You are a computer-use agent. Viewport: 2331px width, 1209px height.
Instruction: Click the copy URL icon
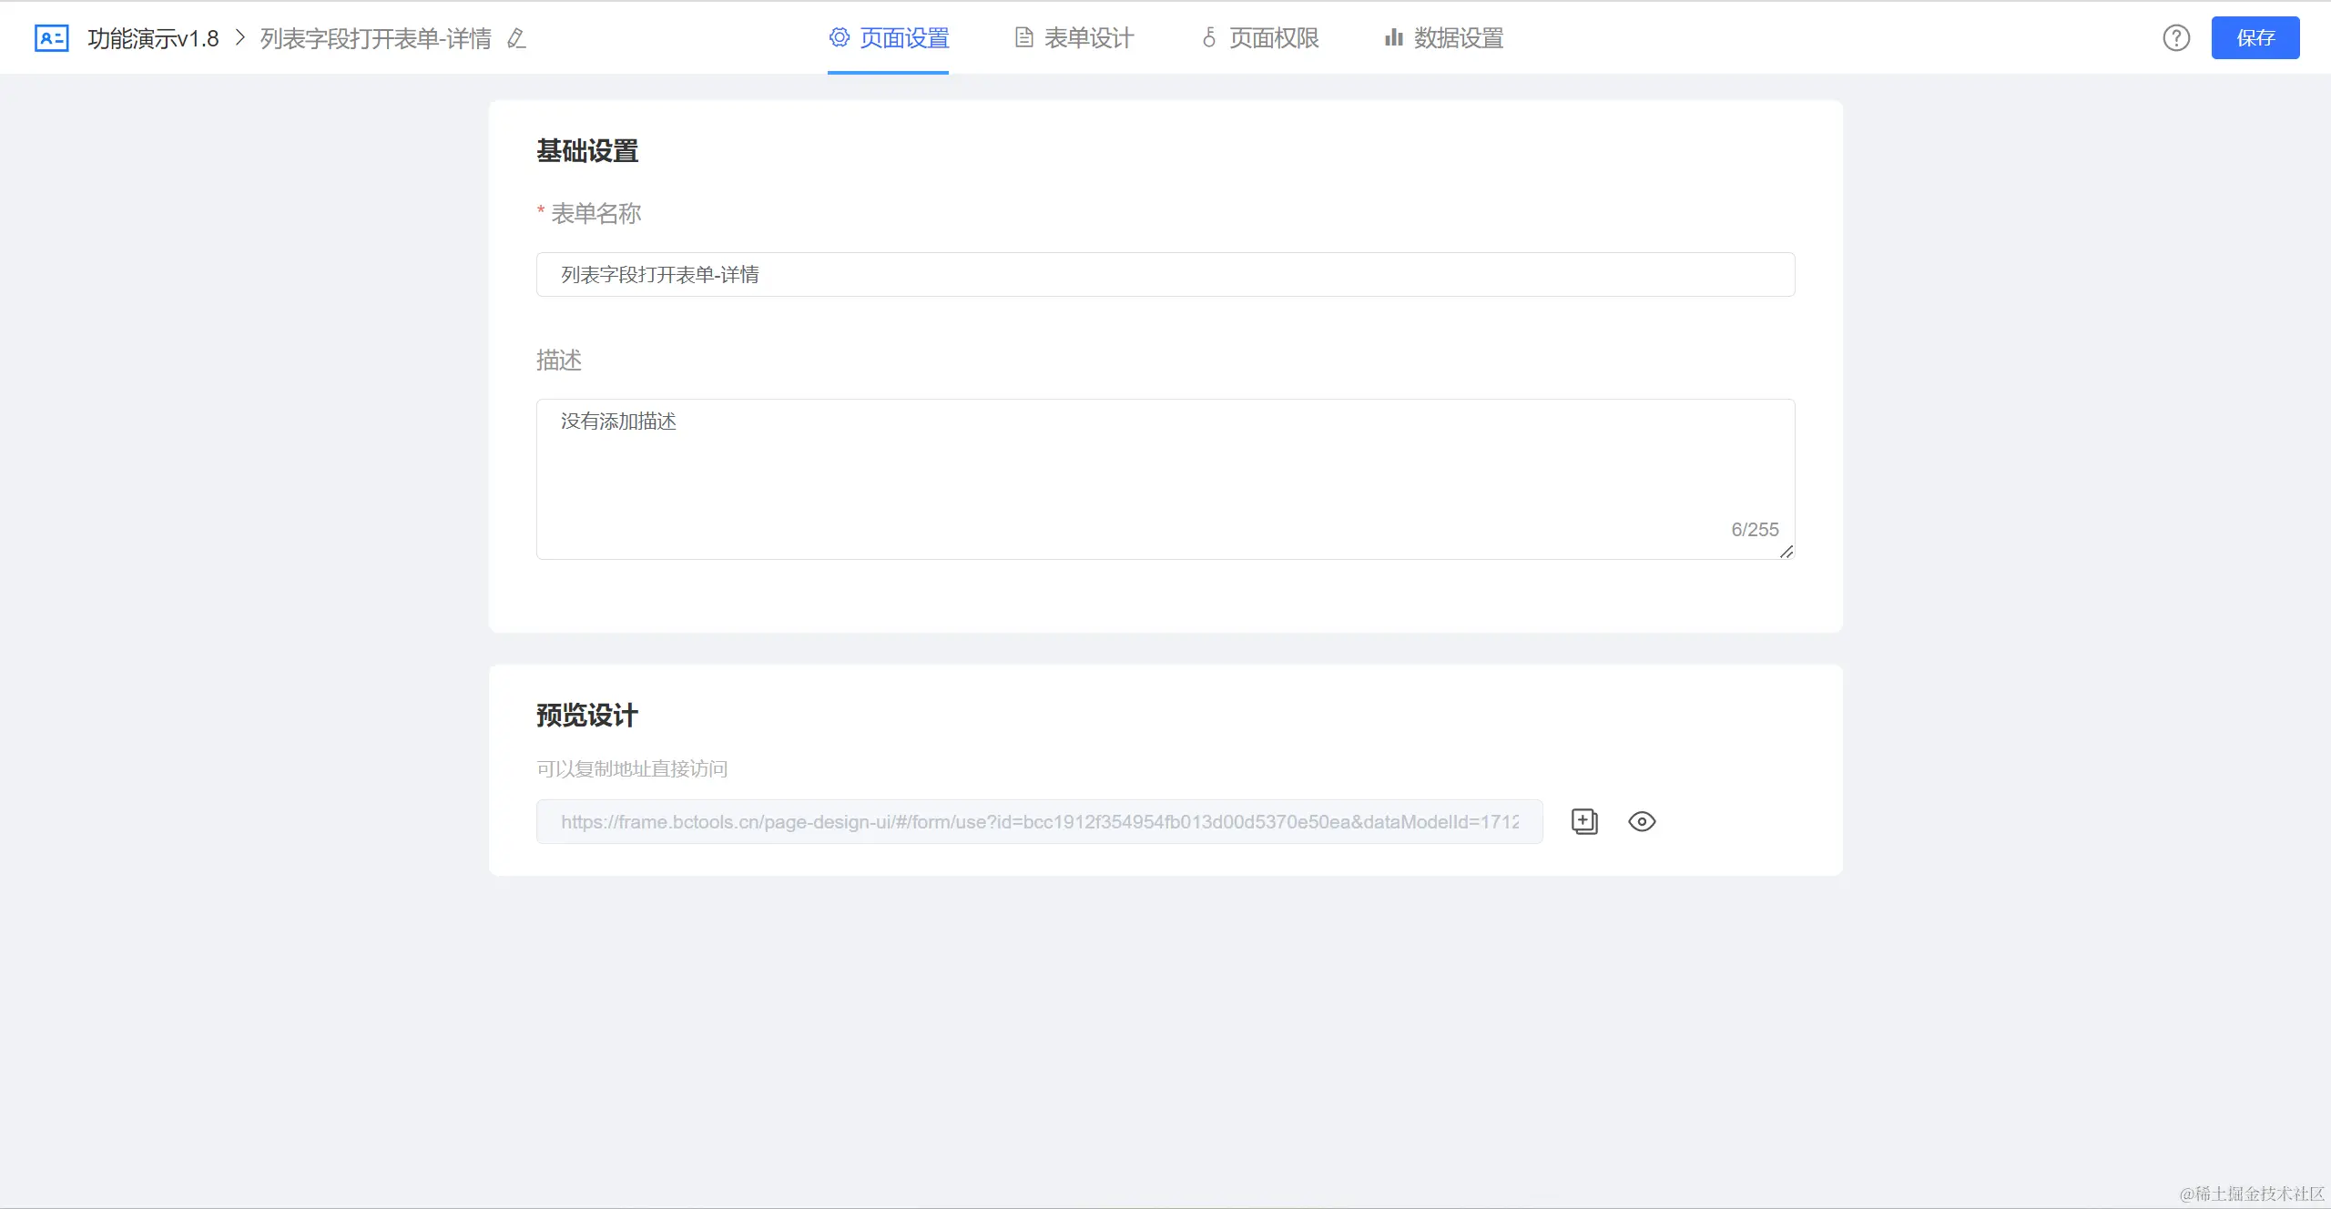point(1584,821)
